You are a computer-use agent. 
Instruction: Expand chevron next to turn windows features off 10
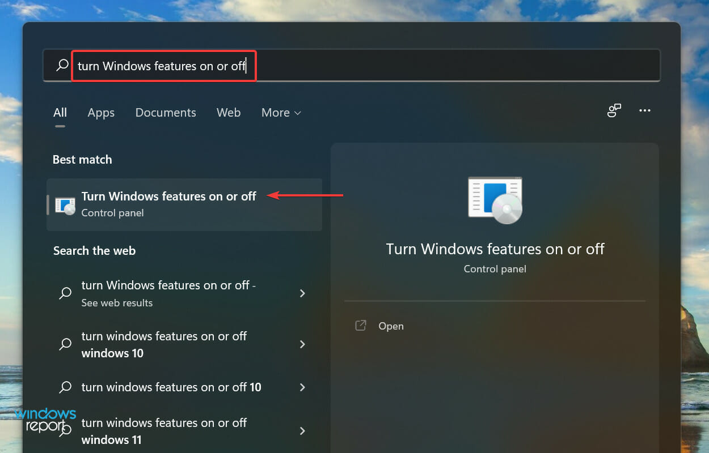pyautogui.click(x=302, y=387)
